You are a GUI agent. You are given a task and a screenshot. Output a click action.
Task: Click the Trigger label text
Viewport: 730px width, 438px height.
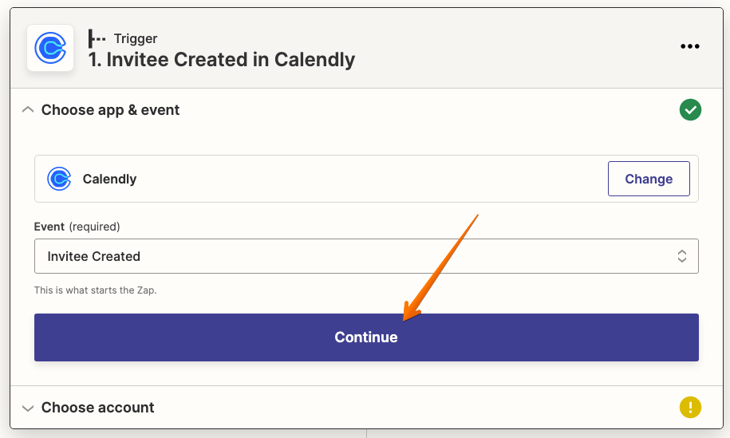coord(136,38)
